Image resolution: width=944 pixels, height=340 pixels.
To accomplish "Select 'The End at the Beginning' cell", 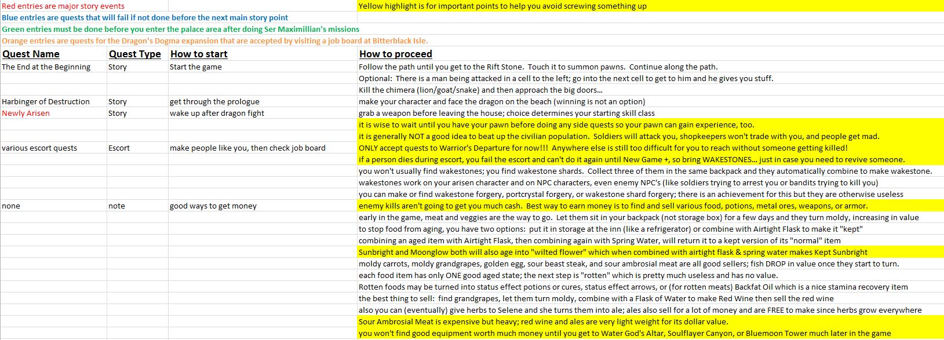I will [x=54, y=67].
